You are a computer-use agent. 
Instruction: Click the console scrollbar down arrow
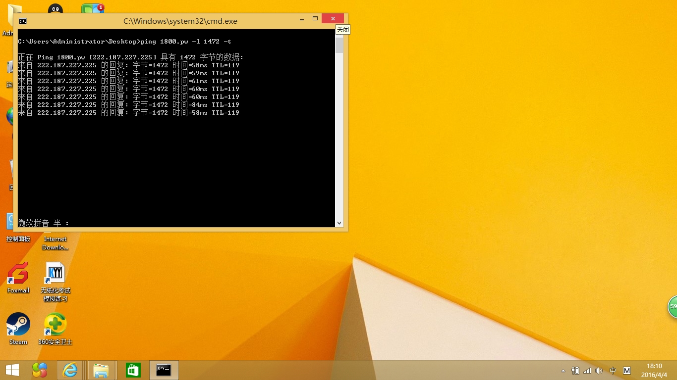[x=339, y=223]
